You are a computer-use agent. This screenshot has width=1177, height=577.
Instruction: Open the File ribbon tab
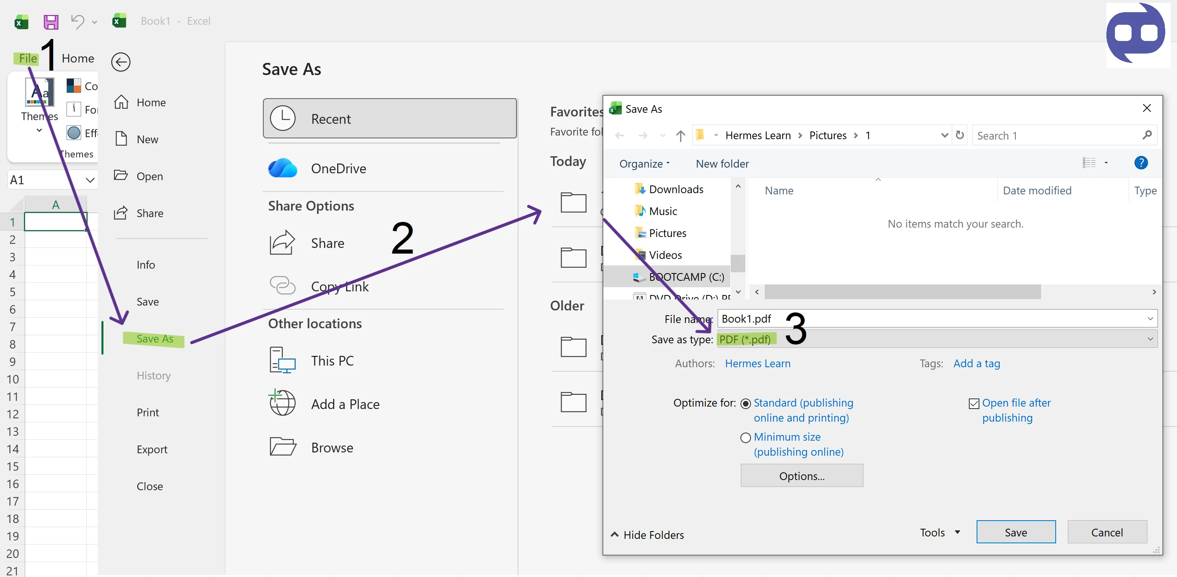coord(28,58)
